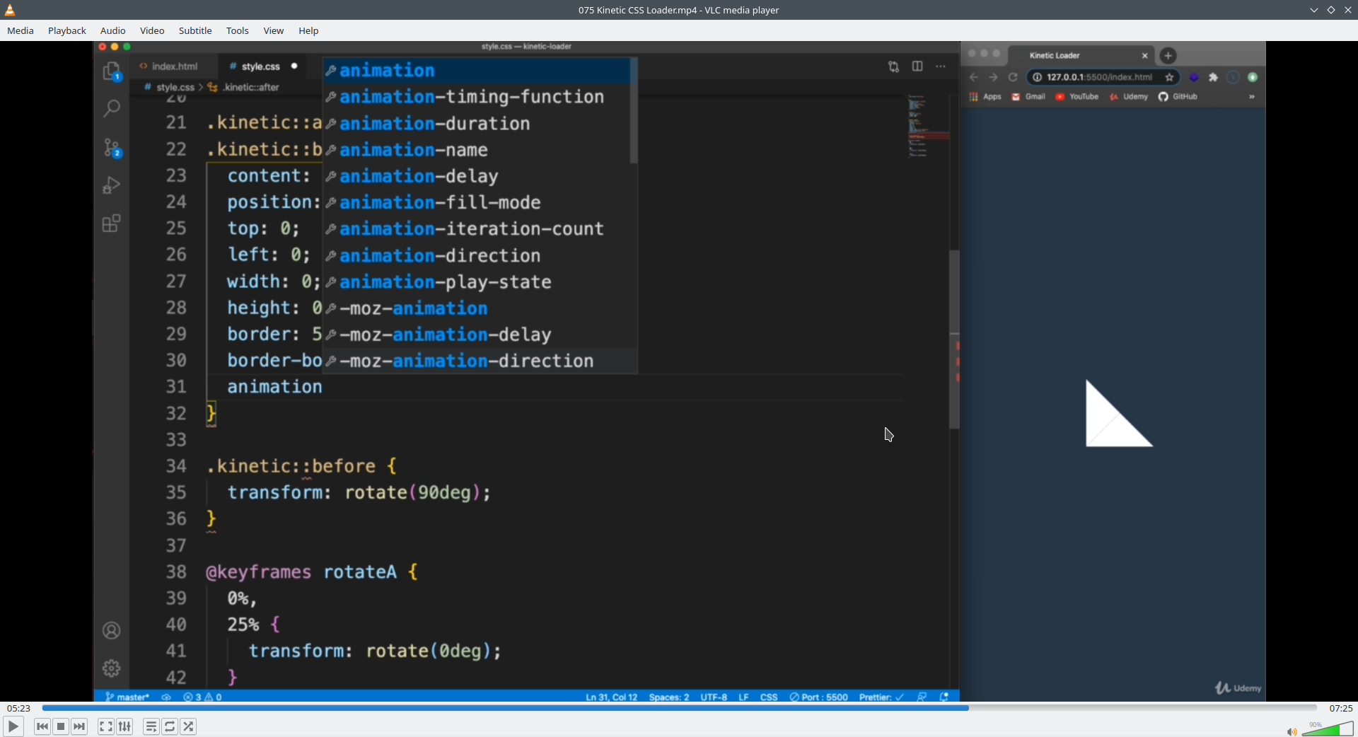The width and height of the screenshot is (1358, 737).
Task: Click the CSS language mode indicator
Action: click(x=769, y=697)
